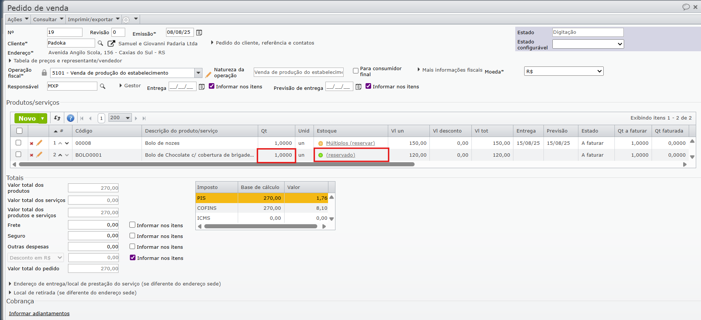701x320 pixels.
Task: Open the Previsão de entrega calendar icon
Action: 358,87
